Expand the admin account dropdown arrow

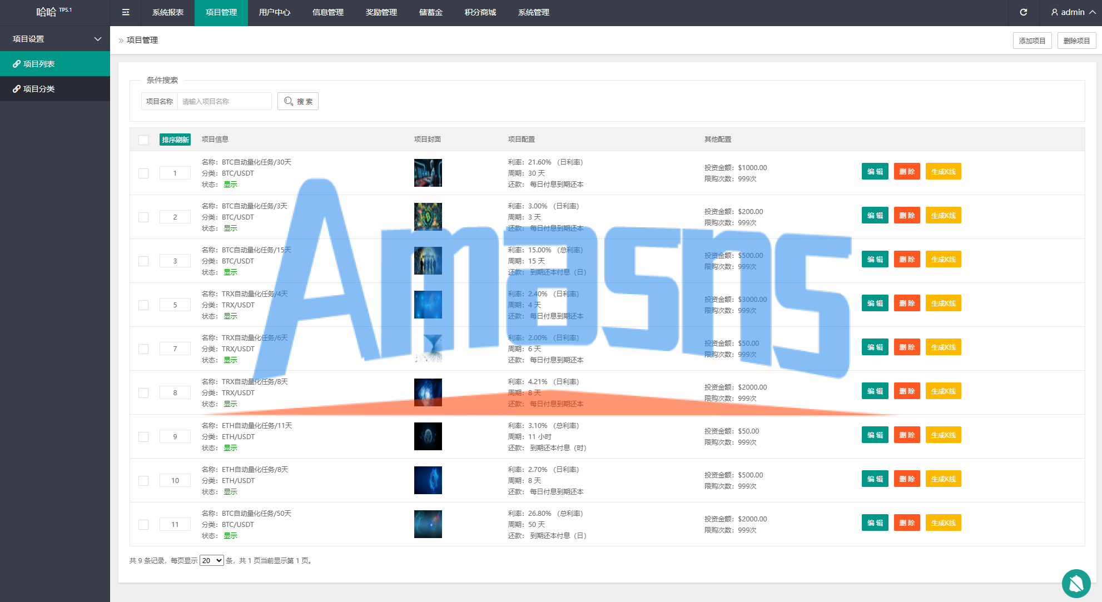[x=1092, y=12]
